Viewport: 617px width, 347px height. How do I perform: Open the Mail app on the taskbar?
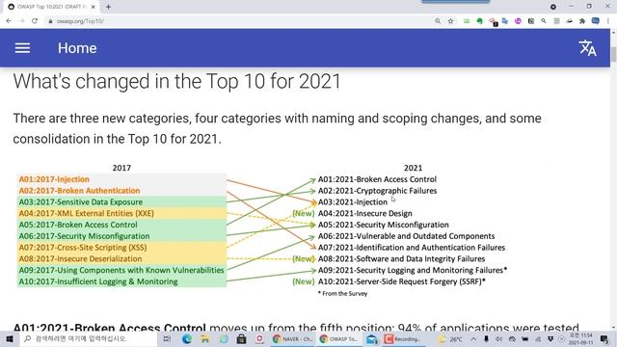(371, 338)
